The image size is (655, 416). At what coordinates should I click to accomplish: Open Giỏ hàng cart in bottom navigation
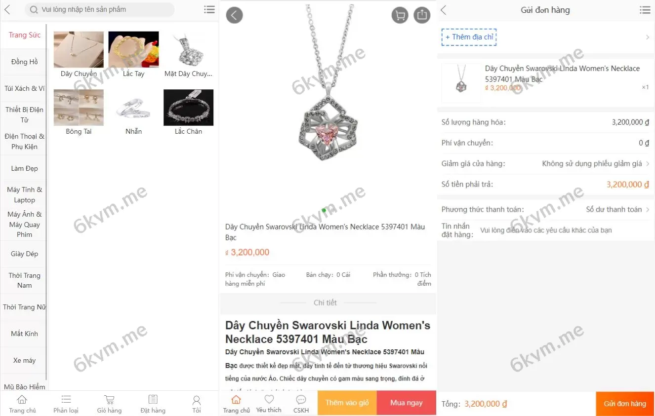click(109, 404)
